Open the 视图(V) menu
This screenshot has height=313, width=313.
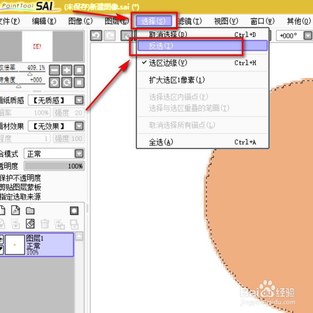226,21
